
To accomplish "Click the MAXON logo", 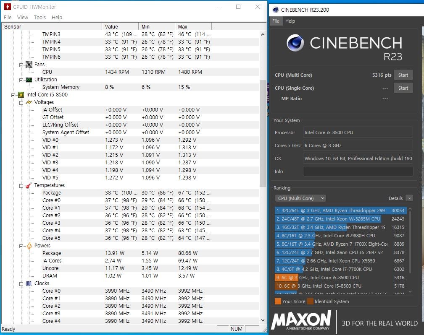I will coord(301,320).
